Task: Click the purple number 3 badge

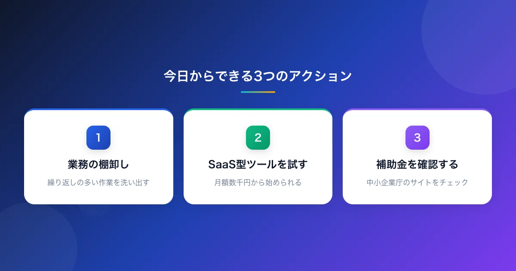Action: point(418,138)
